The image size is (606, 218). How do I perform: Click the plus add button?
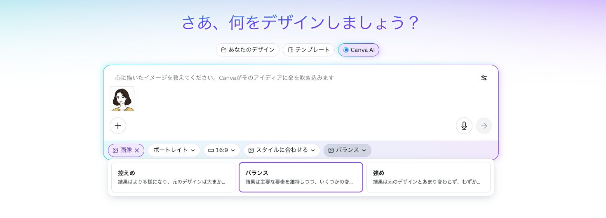point(118,126)
